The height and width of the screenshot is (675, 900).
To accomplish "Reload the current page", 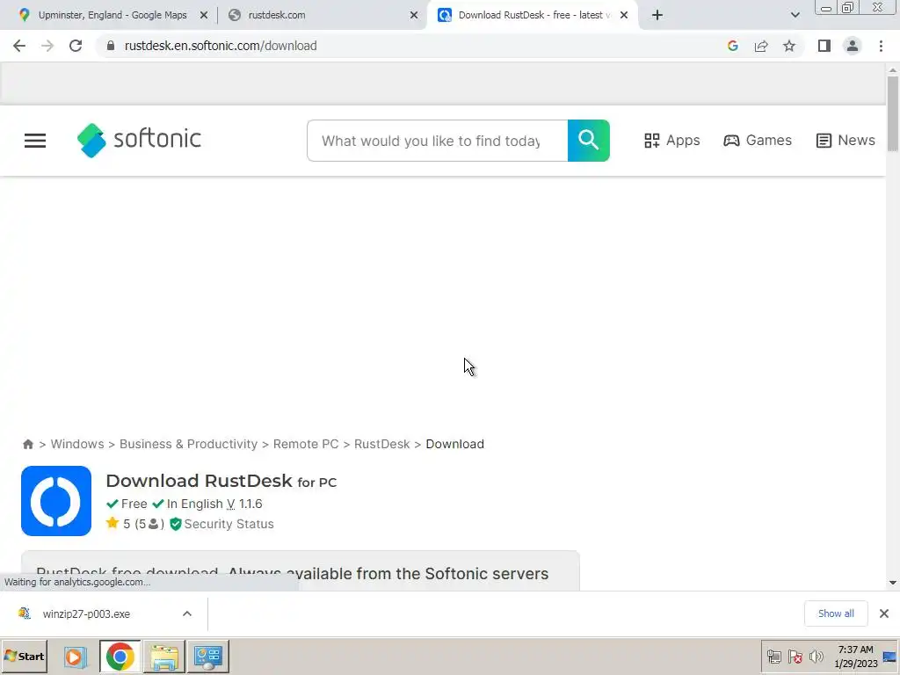I will pos(76,46).
